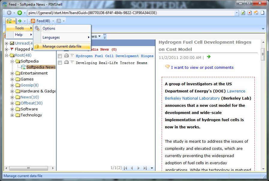Open dropdown arrow next to grey RSS icon

point(64,21)
